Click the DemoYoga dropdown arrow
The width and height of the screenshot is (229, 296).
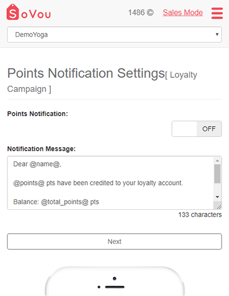[217, 35]
